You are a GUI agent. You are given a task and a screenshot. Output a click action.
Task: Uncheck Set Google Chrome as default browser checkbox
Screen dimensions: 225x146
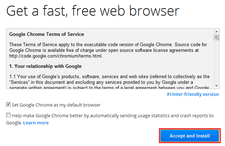click(x=8, y=104)
